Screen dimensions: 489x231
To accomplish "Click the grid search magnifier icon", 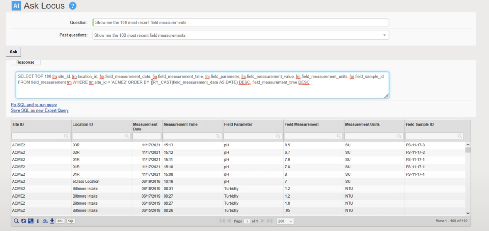I will tap(16, 221).
